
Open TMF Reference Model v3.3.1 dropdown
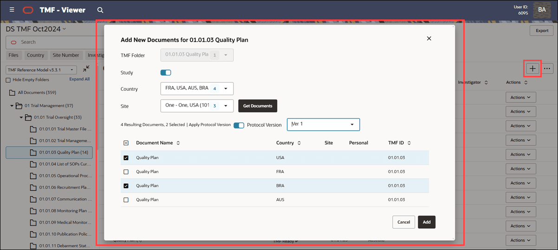click(41, 70)
